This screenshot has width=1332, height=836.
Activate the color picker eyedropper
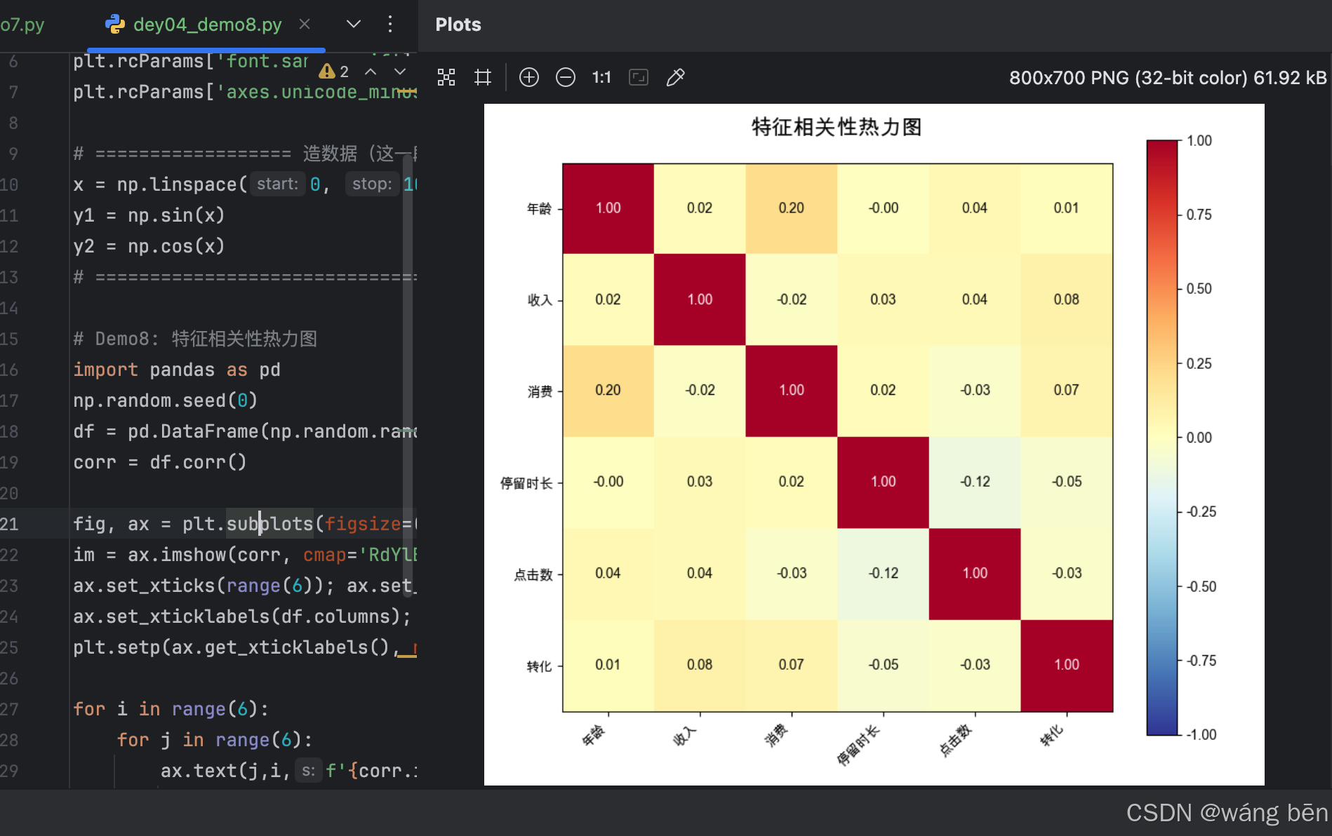(675, 77)
